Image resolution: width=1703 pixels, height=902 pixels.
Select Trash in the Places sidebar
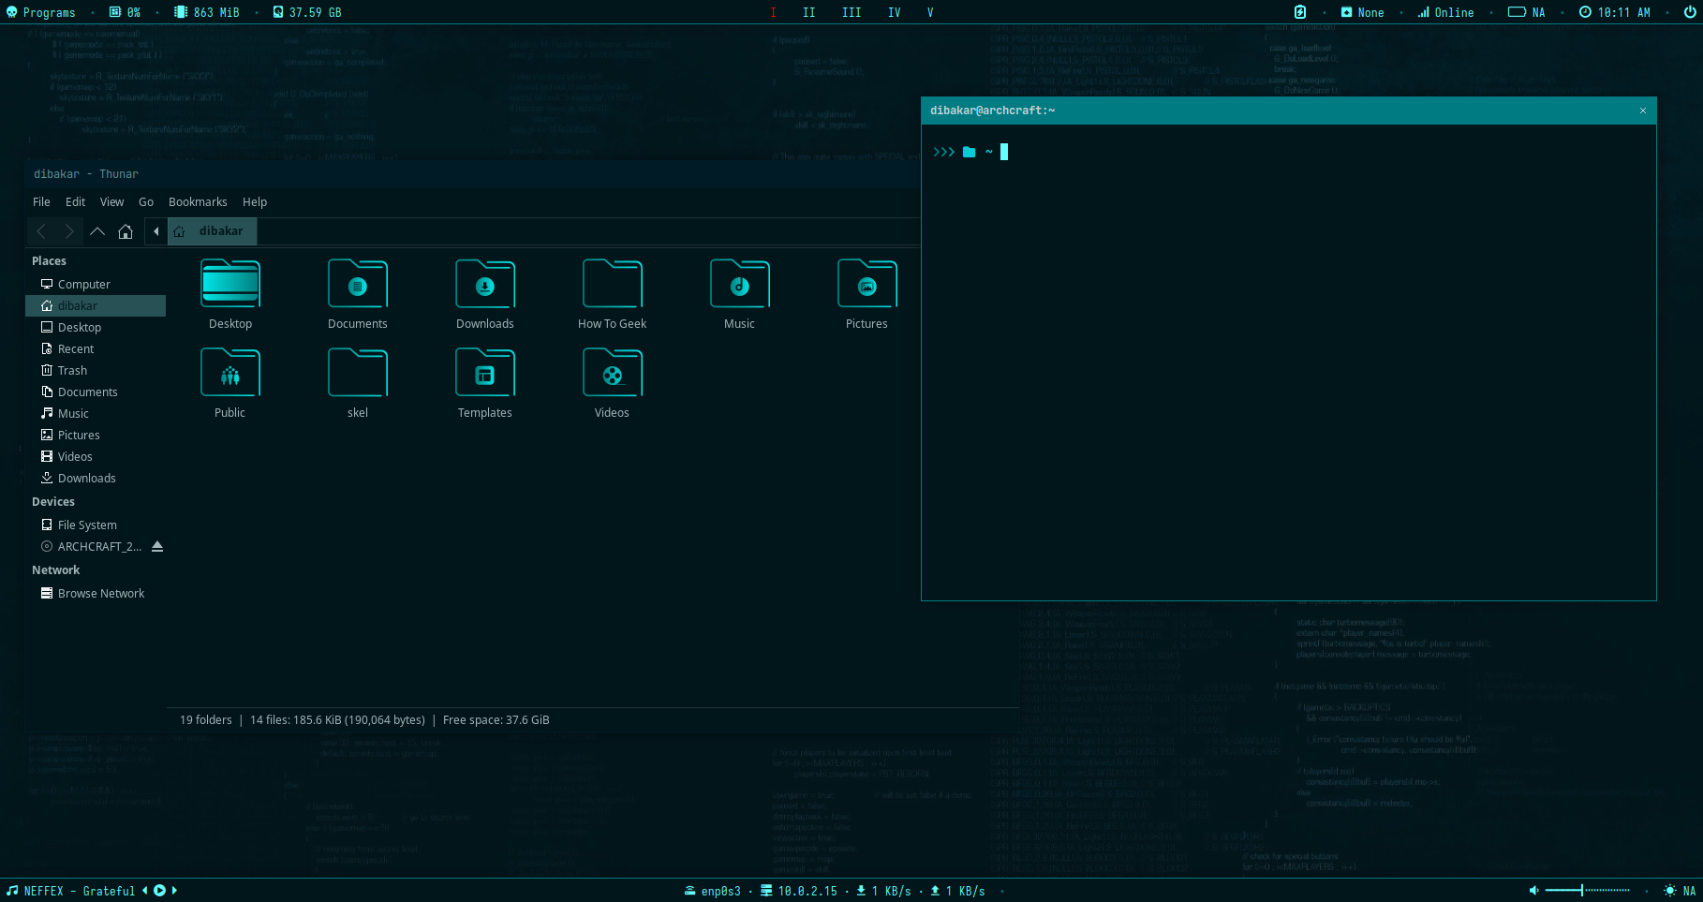pos(72,371)
